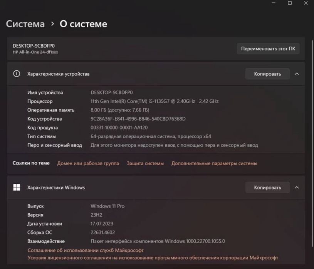314x269 pixels.
Task: Click the OS build 22631.4602
Action: pyautogui.click(x=102, y=232)
